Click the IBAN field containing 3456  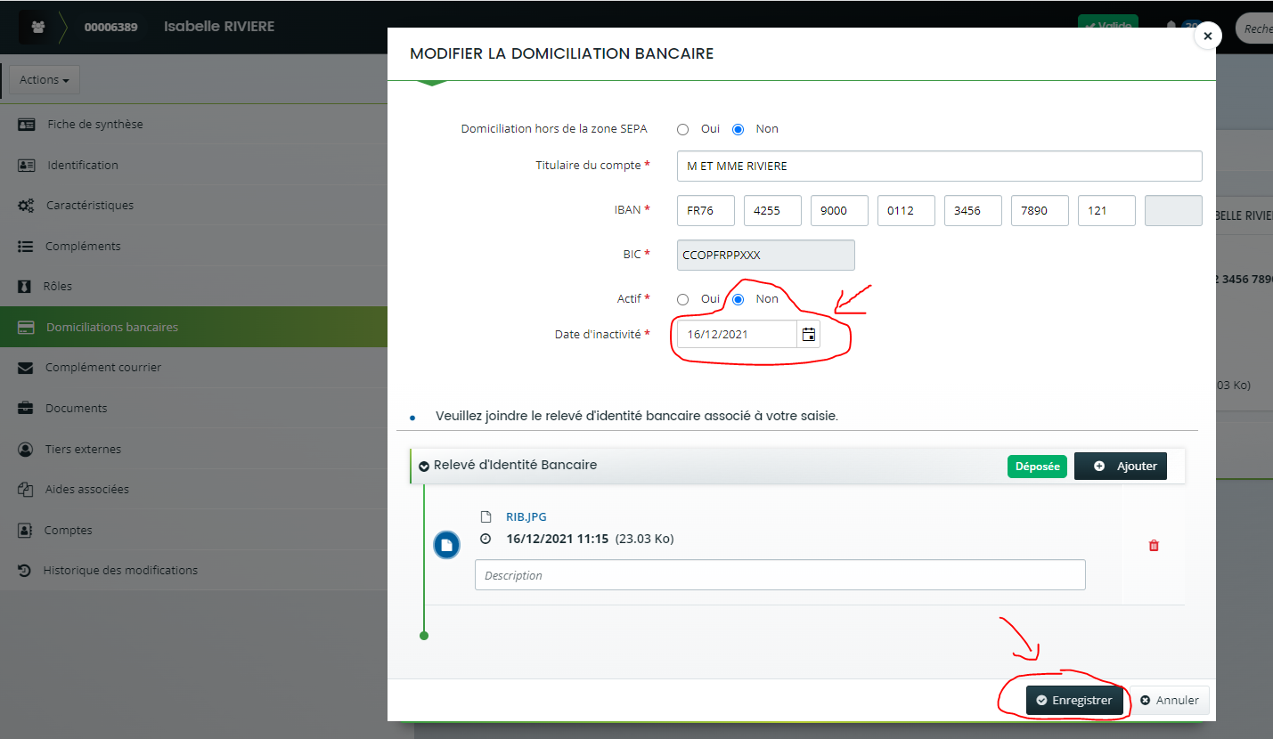pos(973,210)
